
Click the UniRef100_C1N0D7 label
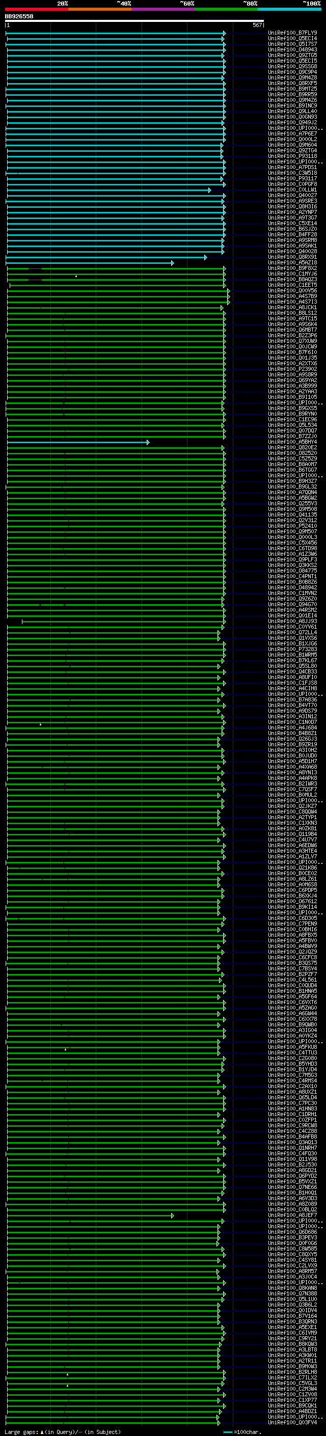click(x=292, y=722)
